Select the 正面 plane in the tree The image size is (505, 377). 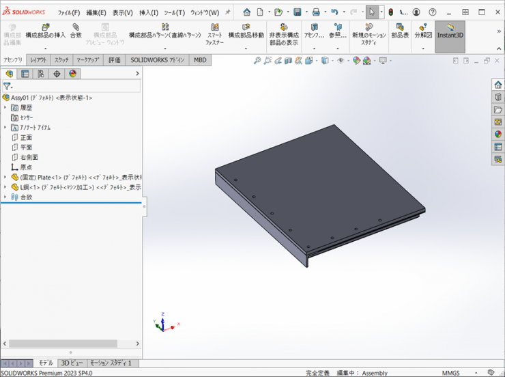click(26, 137)
